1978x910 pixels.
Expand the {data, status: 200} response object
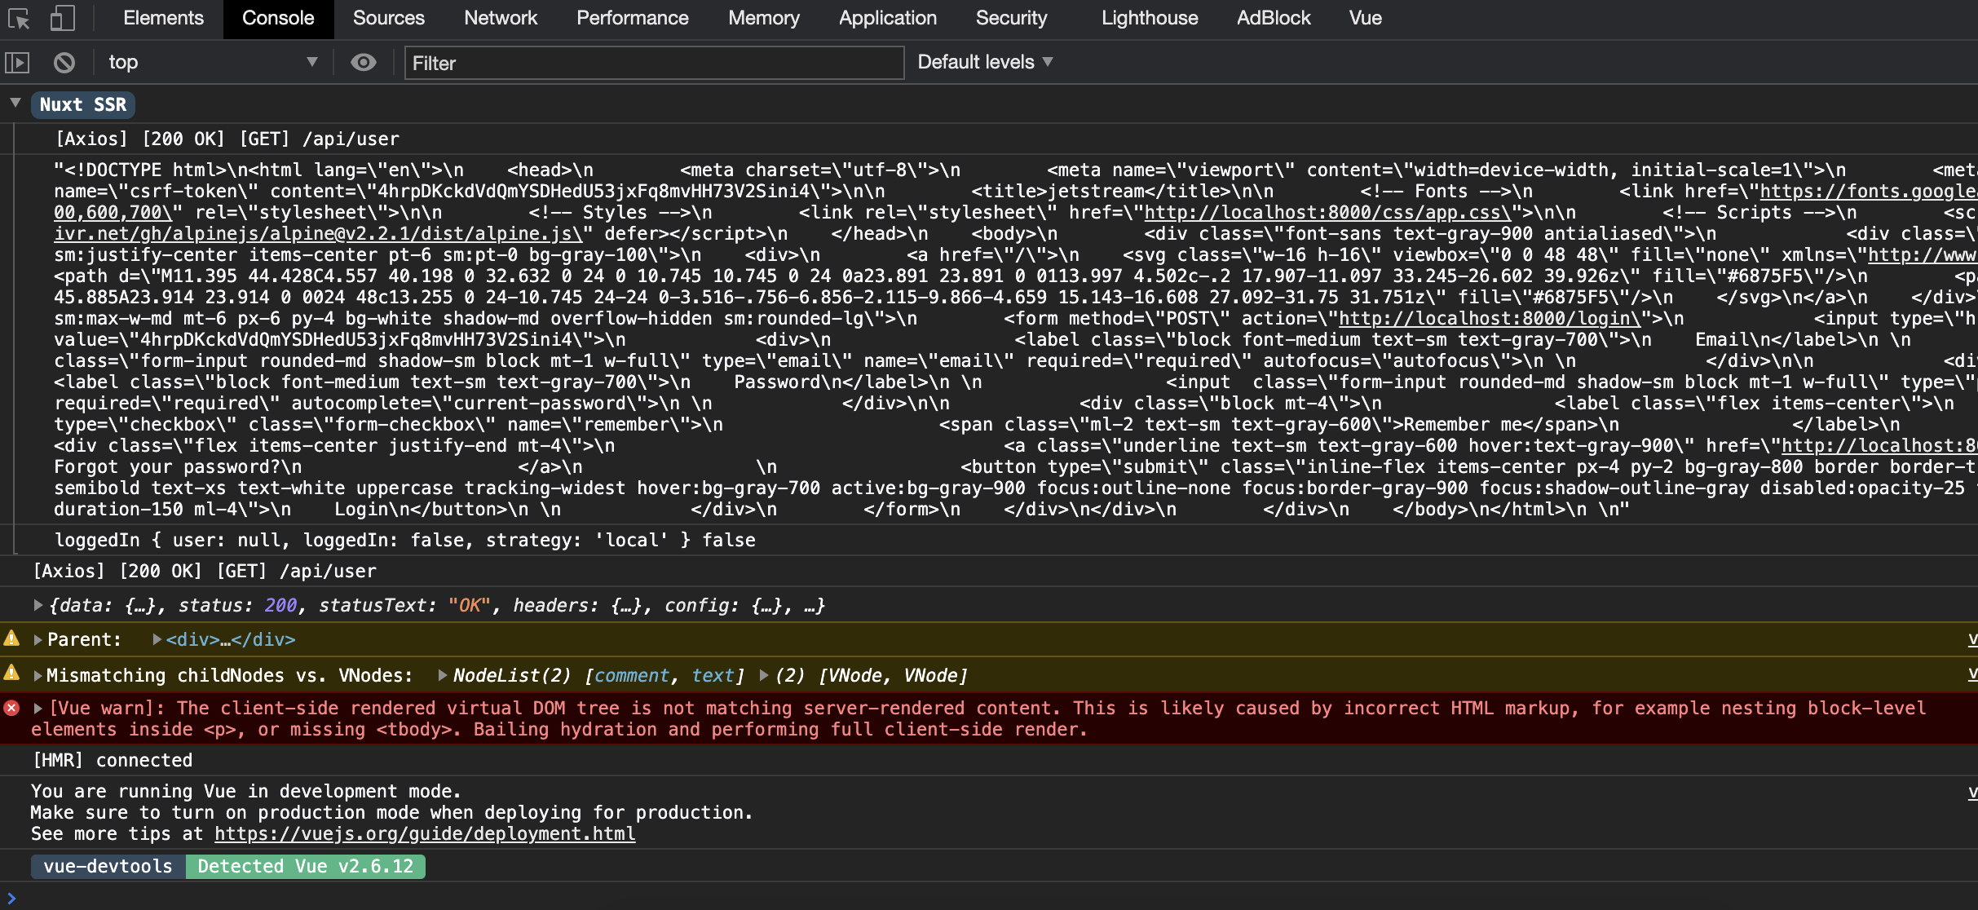click(36, 605)
